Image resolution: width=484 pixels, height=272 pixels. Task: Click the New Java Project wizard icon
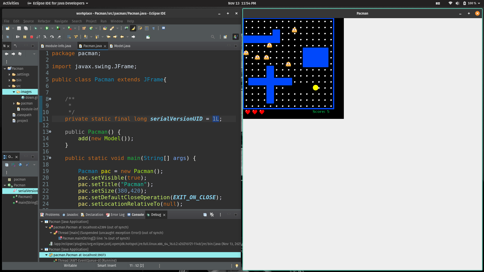click(x=84, y=28)
